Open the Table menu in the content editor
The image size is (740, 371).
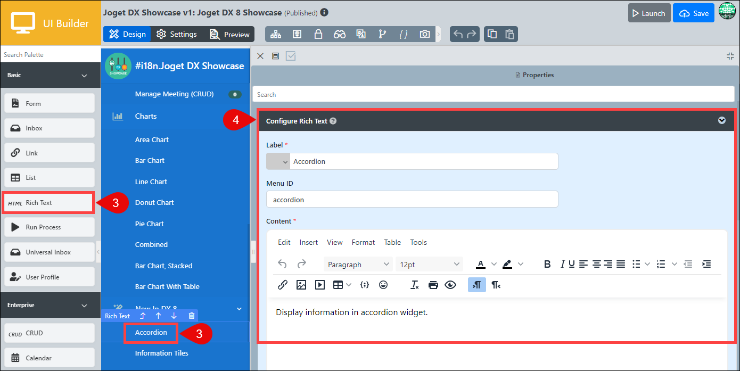[392, 242]
